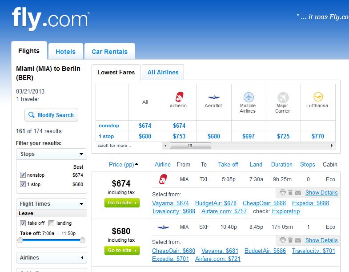Image resolution: width=349 pixels, height=272 pixels.
Task: Click the Aeroflot logo in $680 flight row
Action: click(x=163, y=227)
